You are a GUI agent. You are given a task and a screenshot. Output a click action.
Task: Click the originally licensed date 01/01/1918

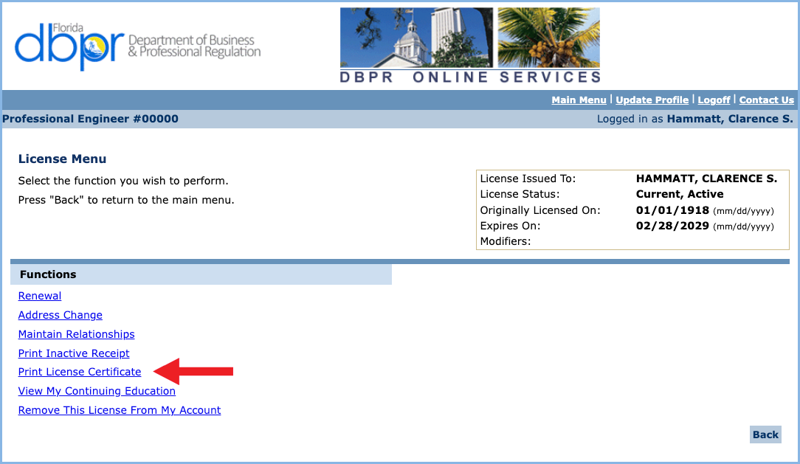[672, 210]
